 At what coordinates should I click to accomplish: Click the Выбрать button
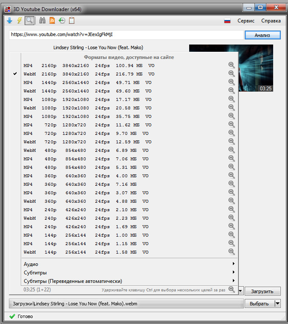(x=260, y=303)
